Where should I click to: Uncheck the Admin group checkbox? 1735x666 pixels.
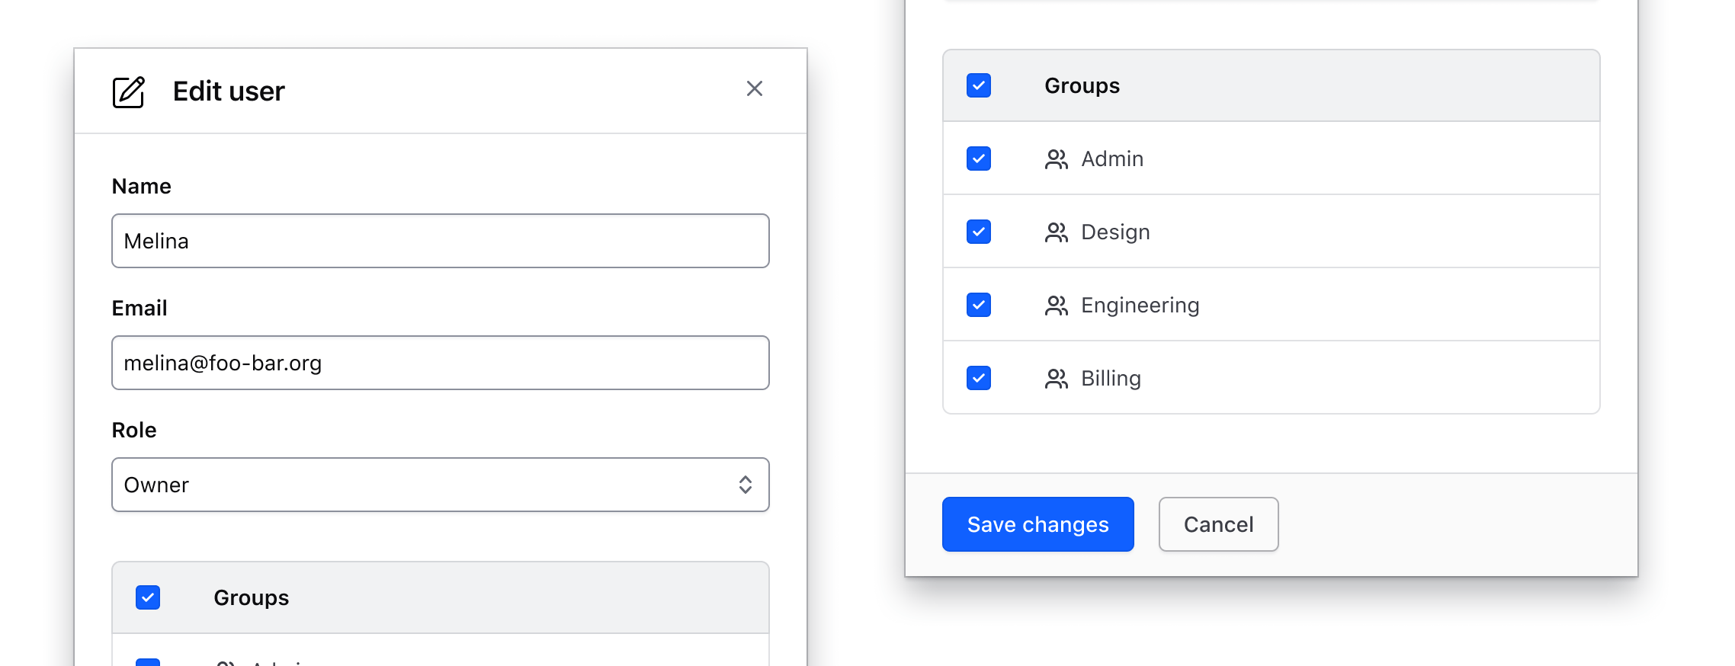pyautogui.click(x=979, y=158)
